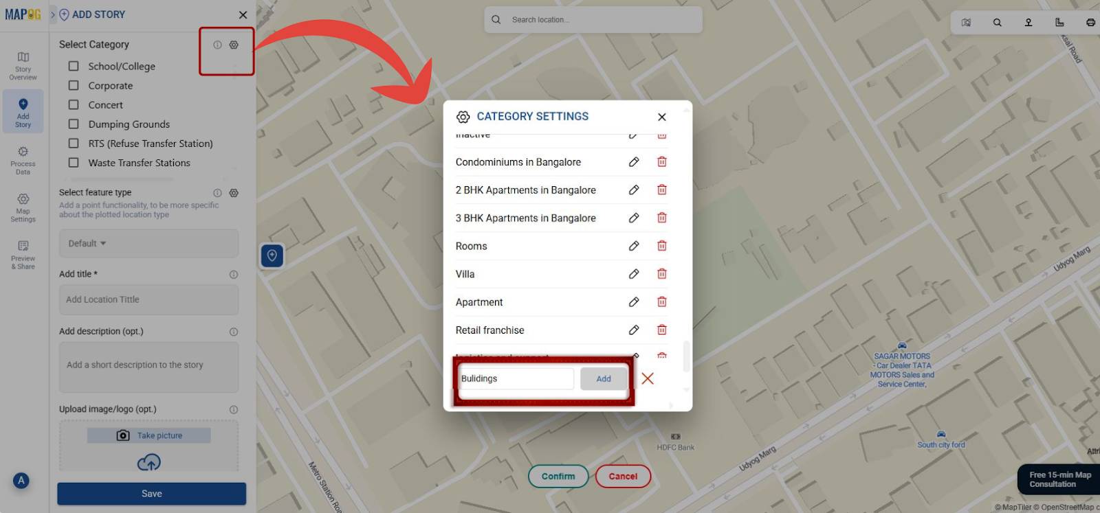Enable the Dumping Grounds checkbox
Image resolution: width=1100 pixels, height=513 pixels.
pyautogui.click(x=74, y=124)
